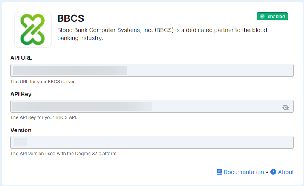Click the blurred Version value
This screenshot has height=186, width=304.
click(21, 142)
